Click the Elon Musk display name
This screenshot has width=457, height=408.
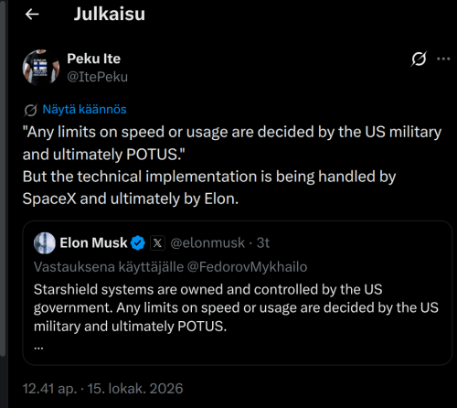point(93,243)
